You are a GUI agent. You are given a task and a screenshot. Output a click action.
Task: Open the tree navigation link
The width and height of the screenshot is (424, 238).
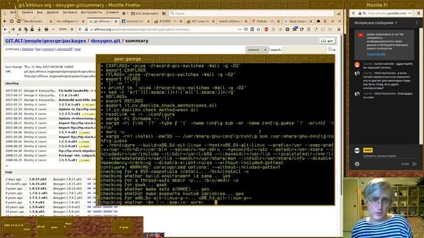(x=78, y=49)
